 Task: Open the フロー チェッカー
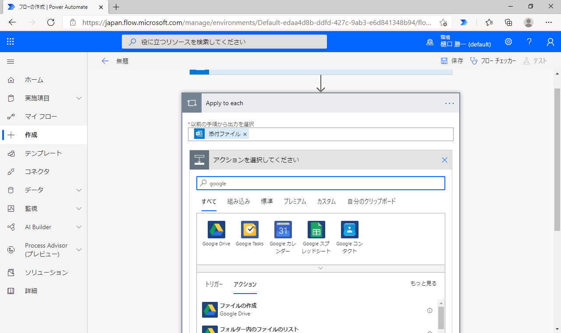coord(493,61)
